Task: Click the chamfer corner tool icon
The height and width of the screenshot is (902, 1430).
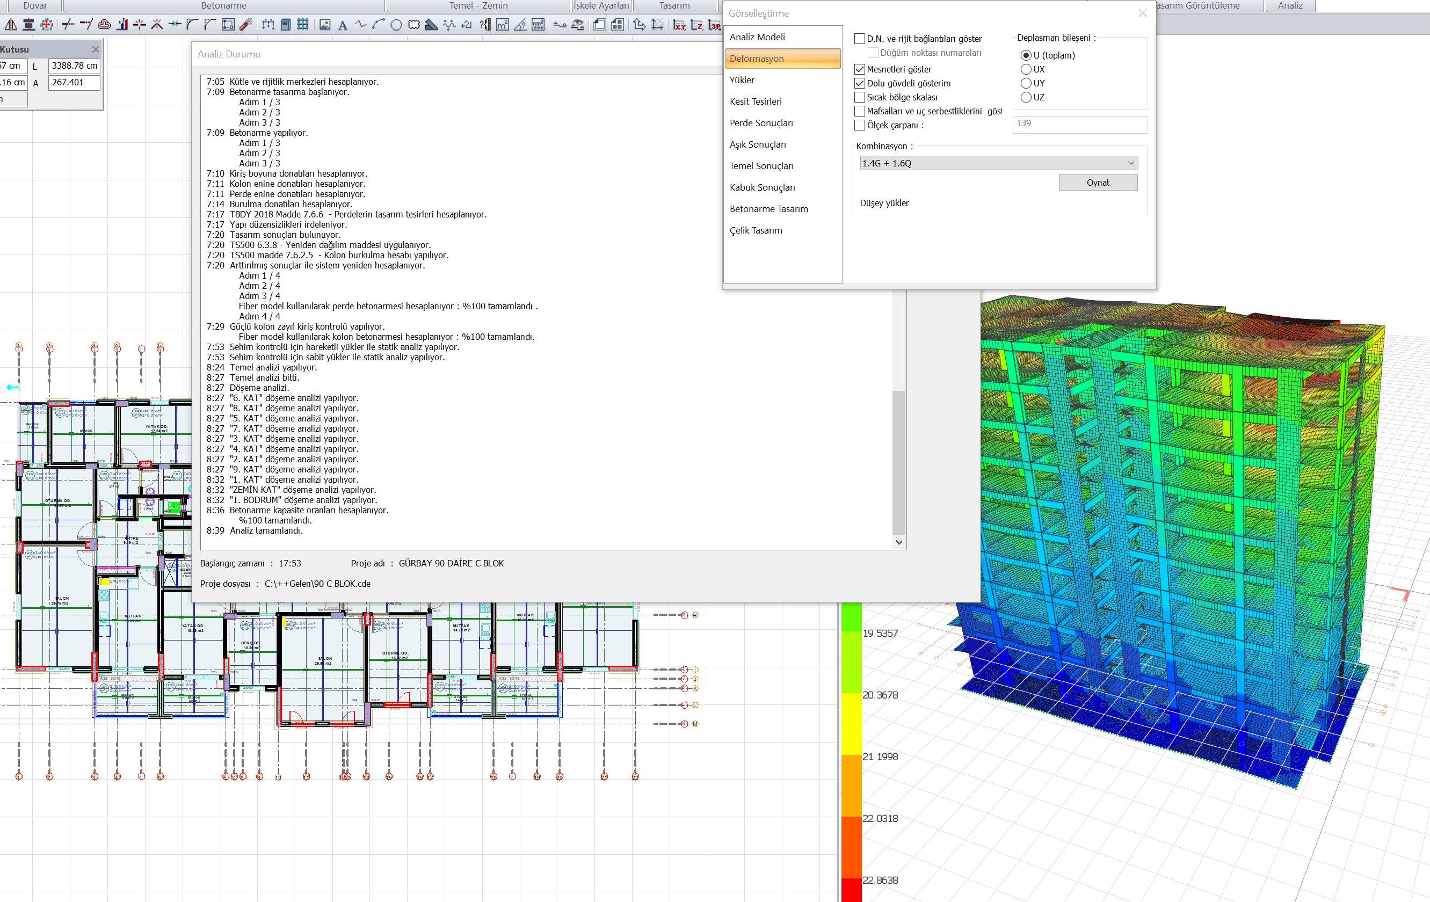Action: pos(209,25)
